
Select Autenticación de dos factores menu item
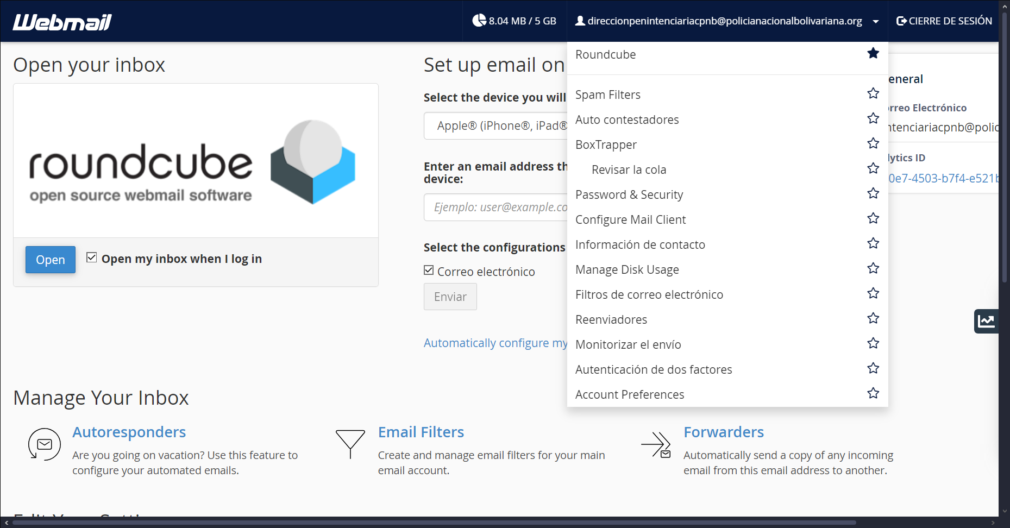click(654, 370)
